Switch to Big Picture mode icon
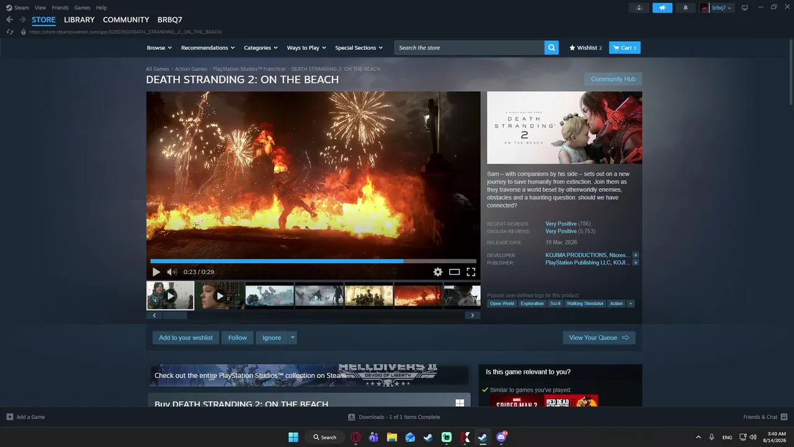The width and height of the screenshot is (794, 447). 745,7
